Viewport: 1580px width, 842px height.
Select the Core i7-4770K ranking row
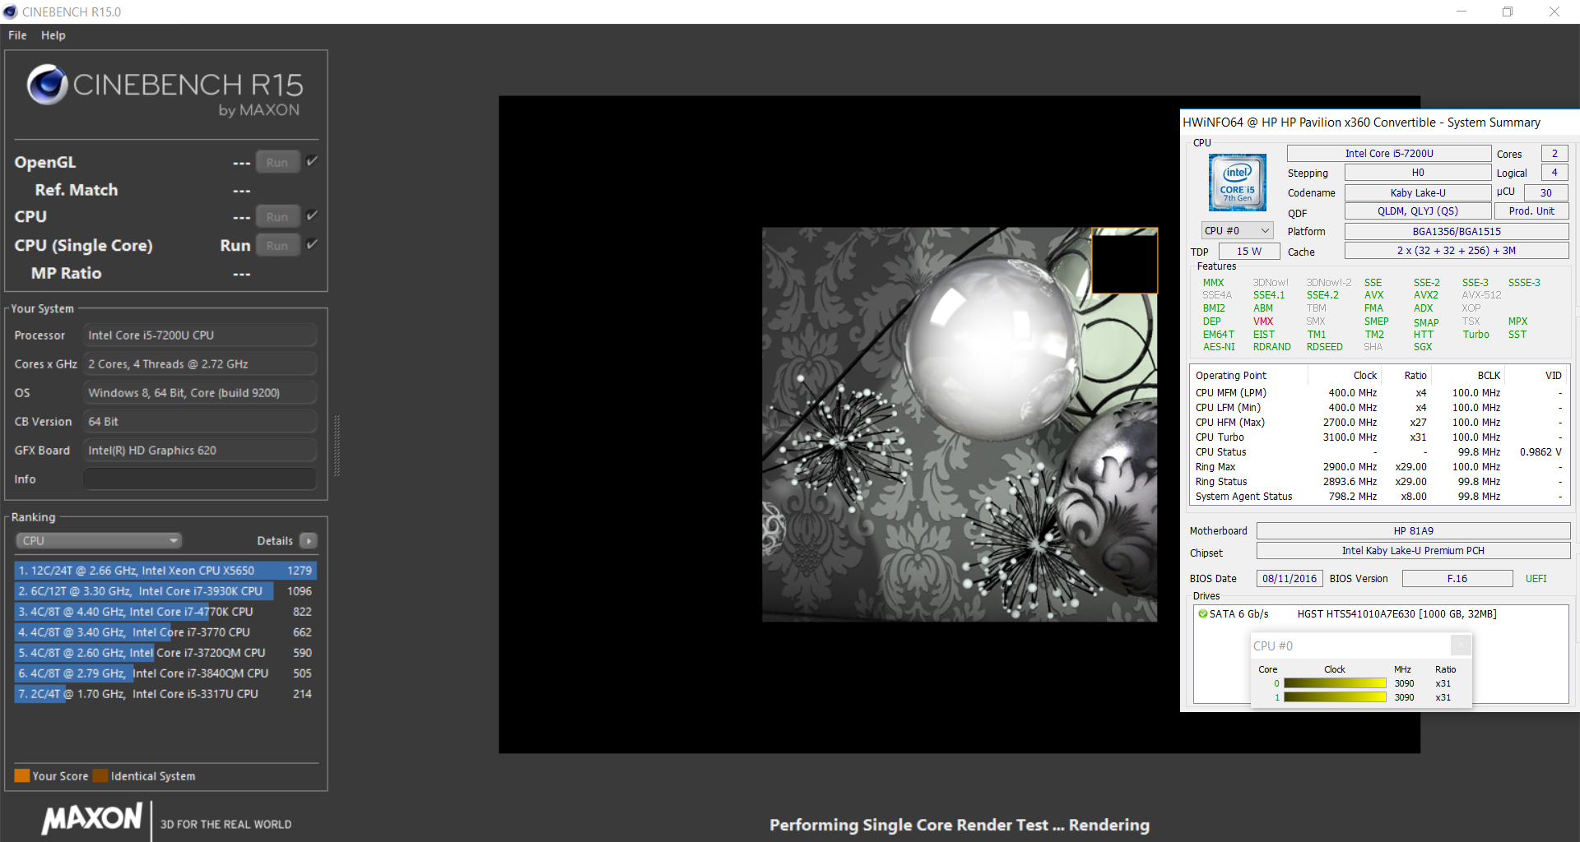click(x=165, y=612)
